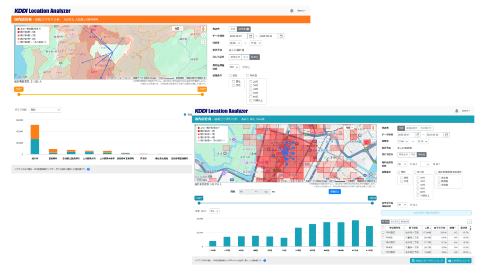Select 都道府県外 visitor tab
This screenshot has height=272, width=484.
412,128
